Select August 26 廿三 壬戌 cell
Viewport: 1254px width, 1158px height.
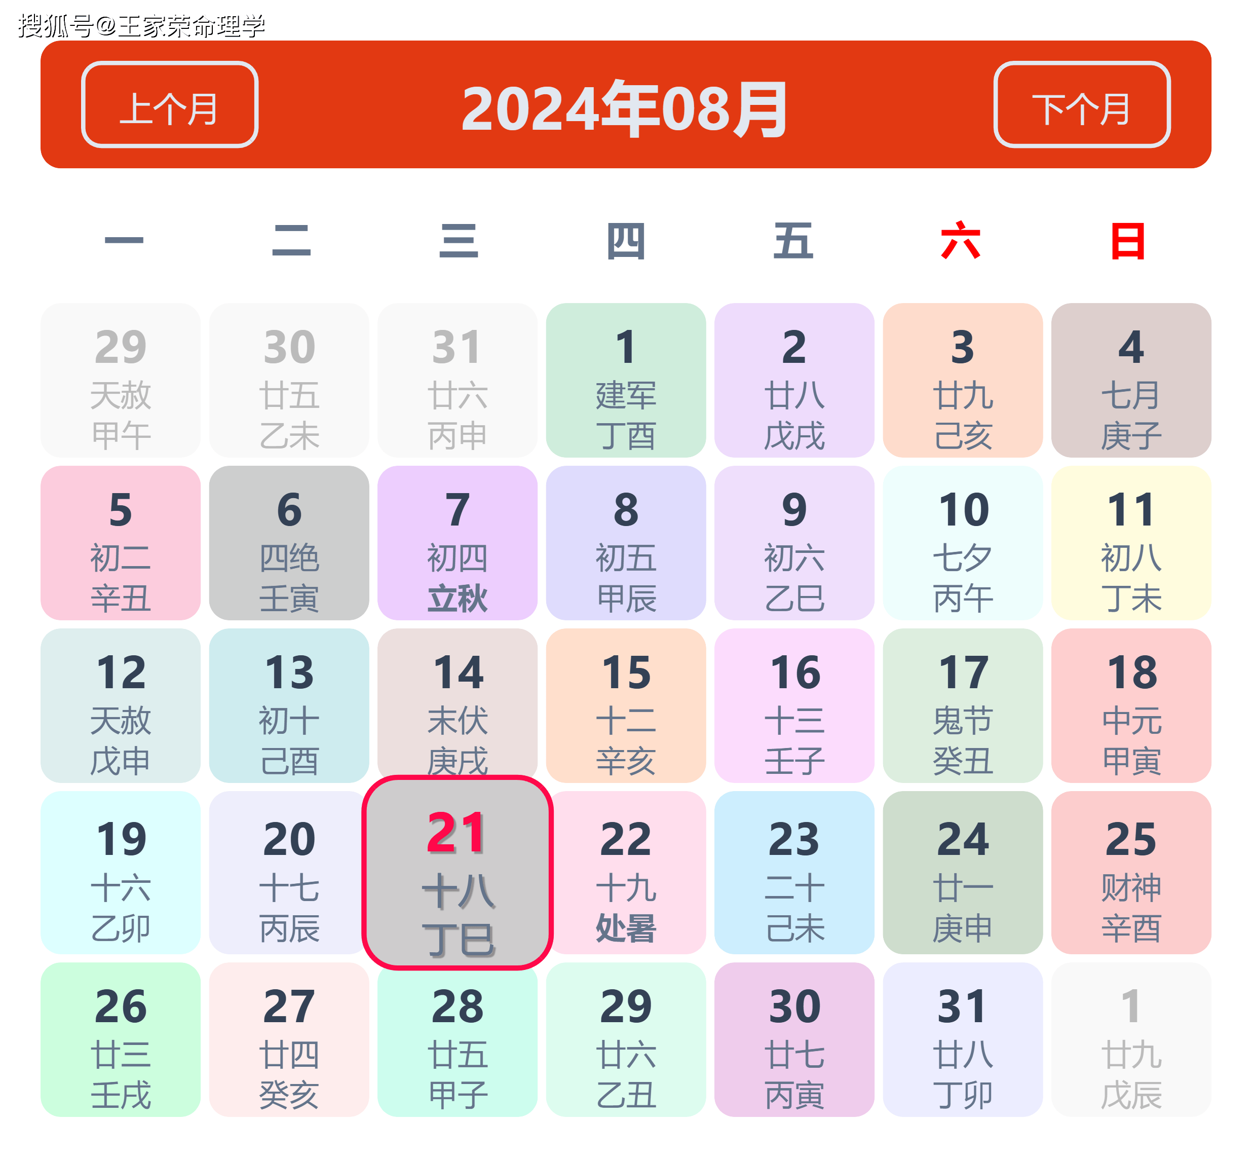121,1040
